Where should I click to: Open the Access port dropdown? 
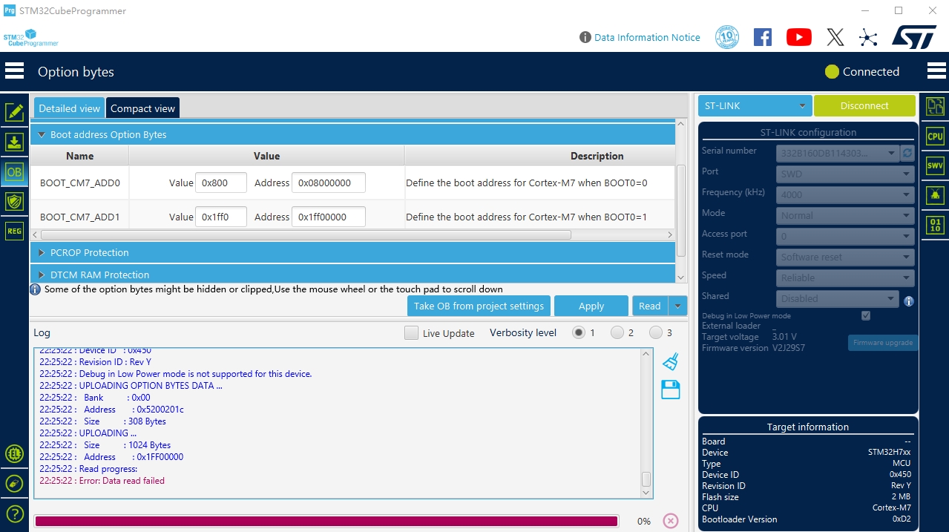[845, 237]
